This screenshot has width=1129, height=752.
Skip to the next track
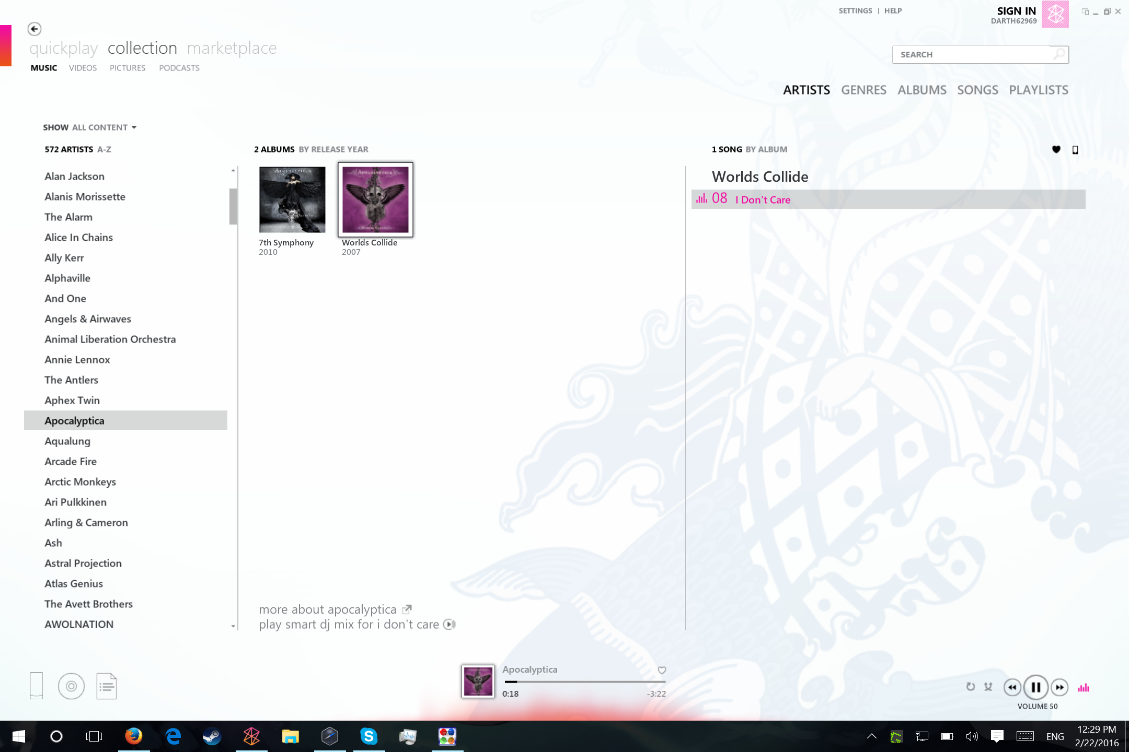[x=1059, y=687]
